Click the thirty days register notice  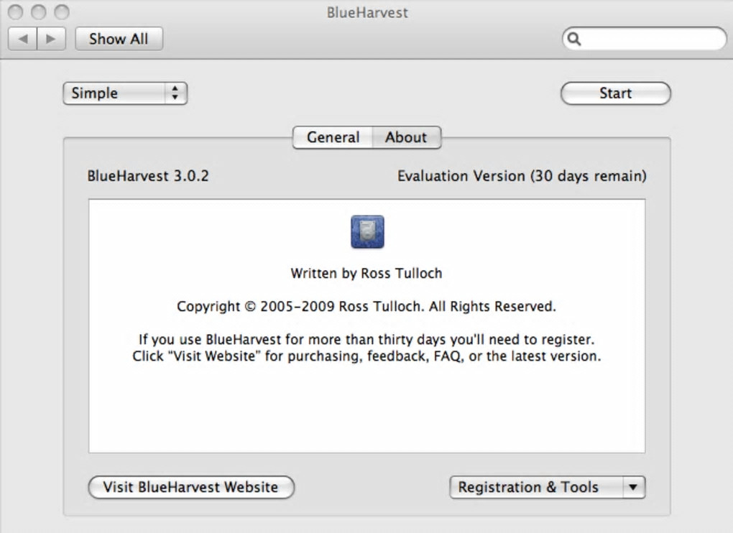(366, 339)
